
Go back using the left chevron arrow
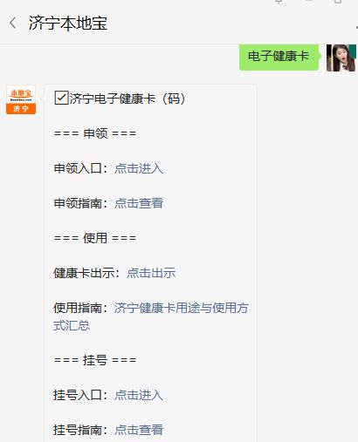(x=12, y=23)
